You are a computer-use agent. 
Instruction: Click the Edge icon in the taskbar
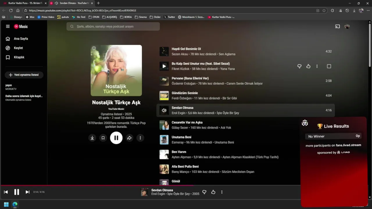(x=15, y=204)
